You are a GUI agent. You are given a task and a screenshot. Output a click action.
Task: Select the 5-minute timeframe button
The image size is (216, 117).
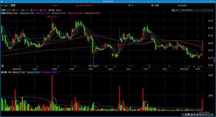click(201, 10)
